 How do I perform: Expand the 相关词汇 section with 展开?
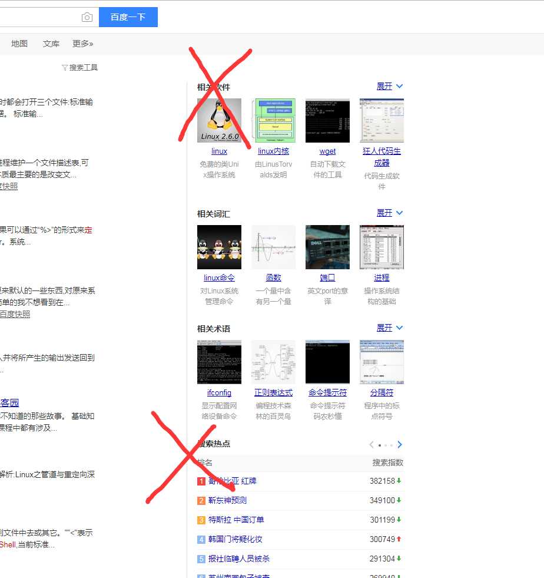(389, 213)
